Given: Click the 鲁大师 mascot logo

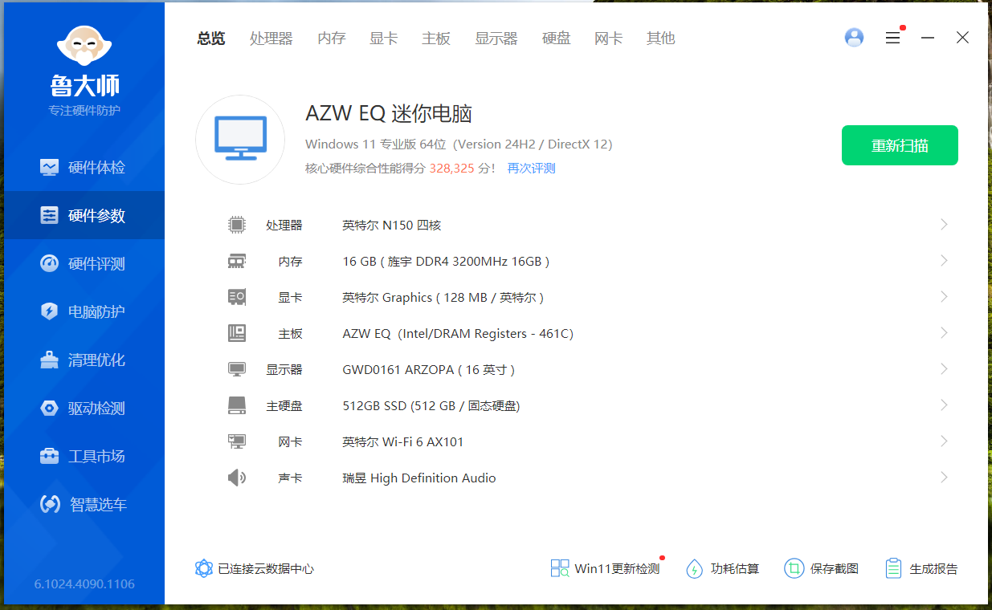Looking at the screenshot, I should 84,47.
